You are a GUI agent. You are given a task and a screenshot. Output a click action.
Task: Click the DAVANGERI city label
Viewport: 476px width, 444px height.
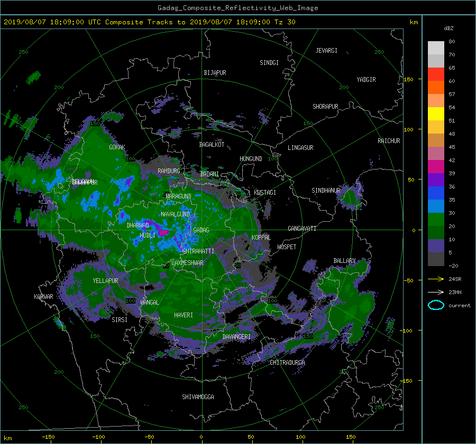(x=236, y=337)
